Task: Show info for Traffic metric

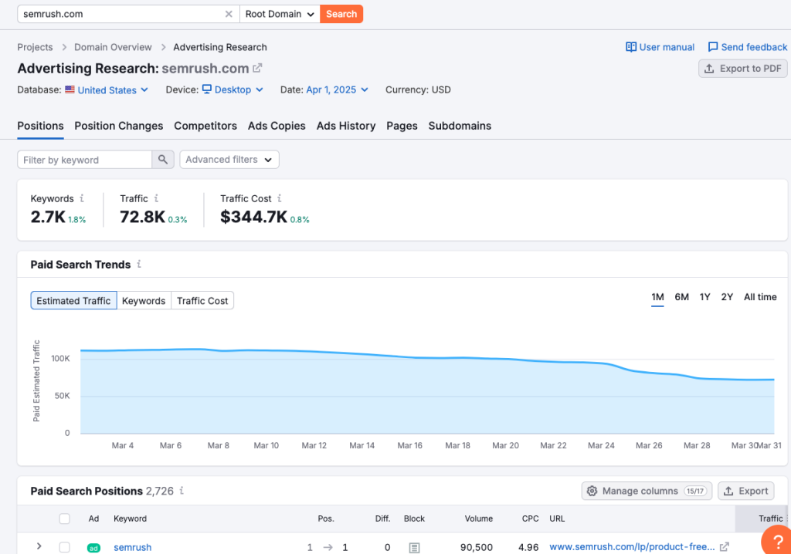Action: coord(156,198)
